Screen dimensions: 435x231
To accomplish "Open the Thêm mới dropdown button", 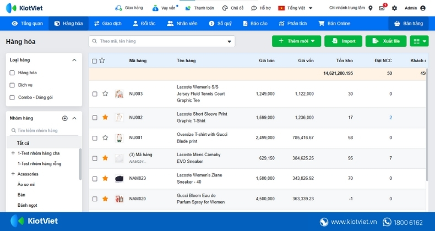I will (296, 41).
